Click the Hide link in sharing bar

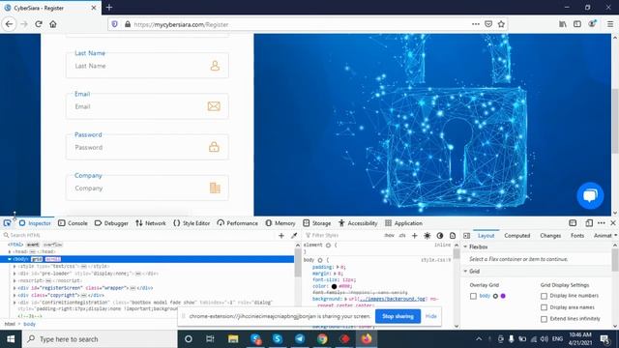click(x=431, y=316)
